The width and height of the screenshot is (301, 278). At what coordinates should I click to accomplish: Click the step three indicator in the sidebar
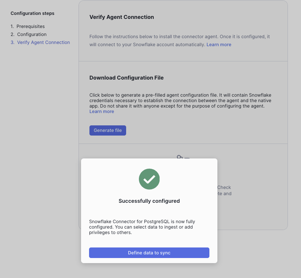(12, 42)
